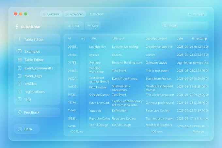Open the tags table

[x=37, y=99]
